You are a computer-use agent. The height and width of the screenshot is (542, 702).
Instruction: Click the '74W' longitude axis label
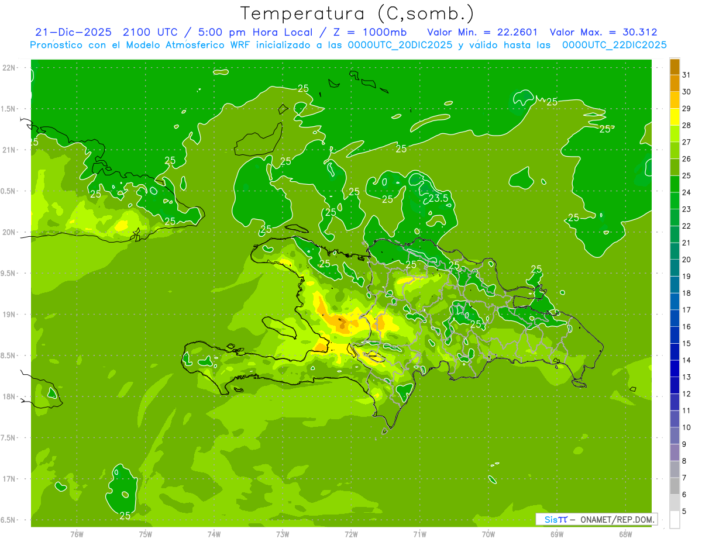[214, 534]
